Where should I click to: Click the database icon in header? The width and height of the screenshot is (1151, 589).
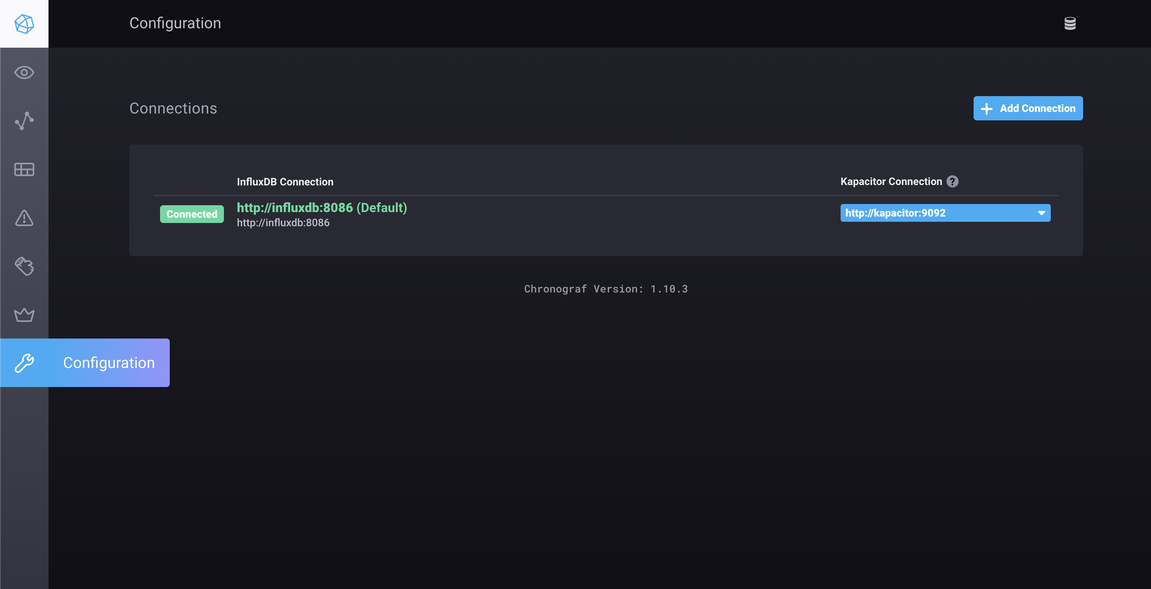pyautogui.click(x=1070, y=23)
